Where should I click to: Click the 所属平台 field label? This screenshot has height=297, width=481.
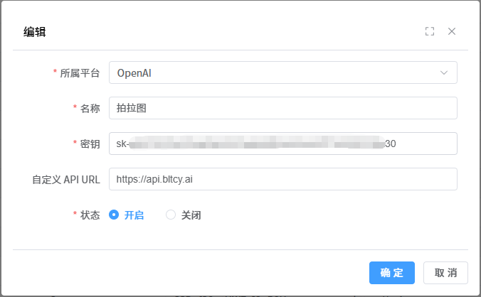[80, 73]
